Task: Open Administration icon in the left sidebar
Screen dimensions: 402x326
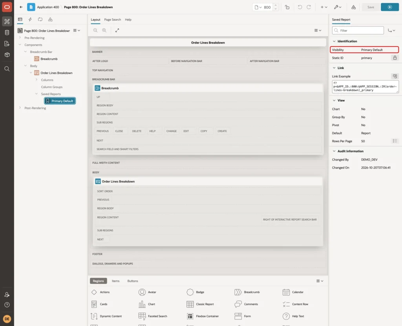Action: click(7, 295)
